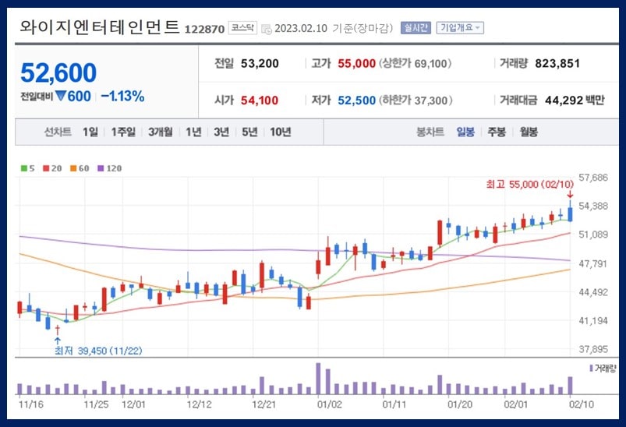Viewport: 626px width, 427px height.
Task: Click the calendar icon beside the date
Action: (x=267, y=29)
